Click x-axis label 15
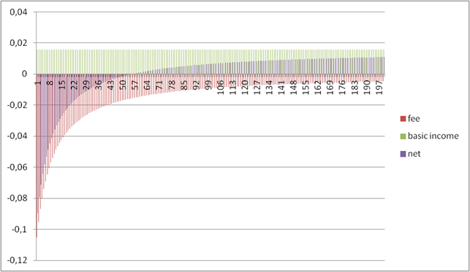Image resolution: width=470 pixels, height=272 pixels. [x=62, y=85]
